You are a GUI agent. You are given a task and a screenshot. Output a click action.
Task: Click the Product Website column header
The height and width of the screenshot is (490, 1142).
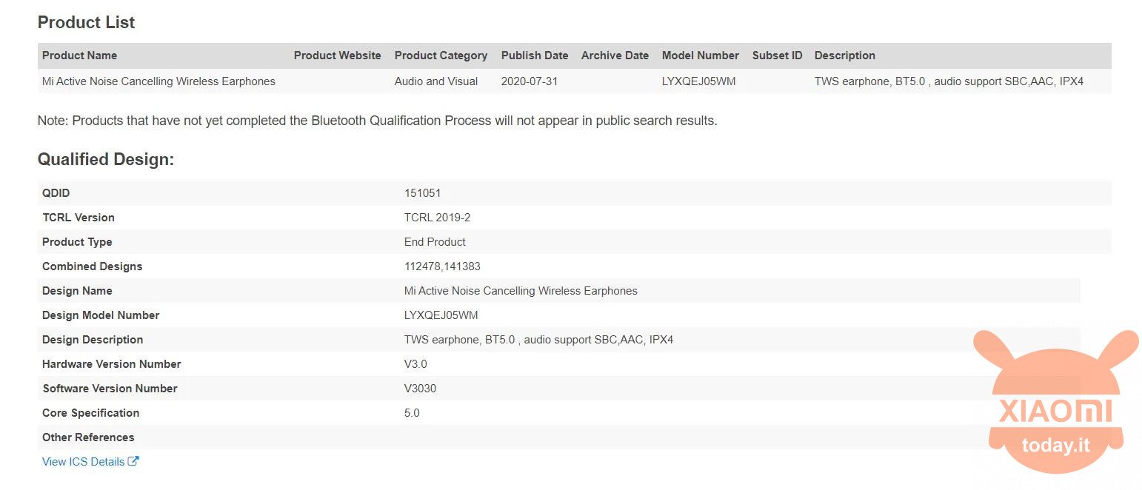[338, 56]
